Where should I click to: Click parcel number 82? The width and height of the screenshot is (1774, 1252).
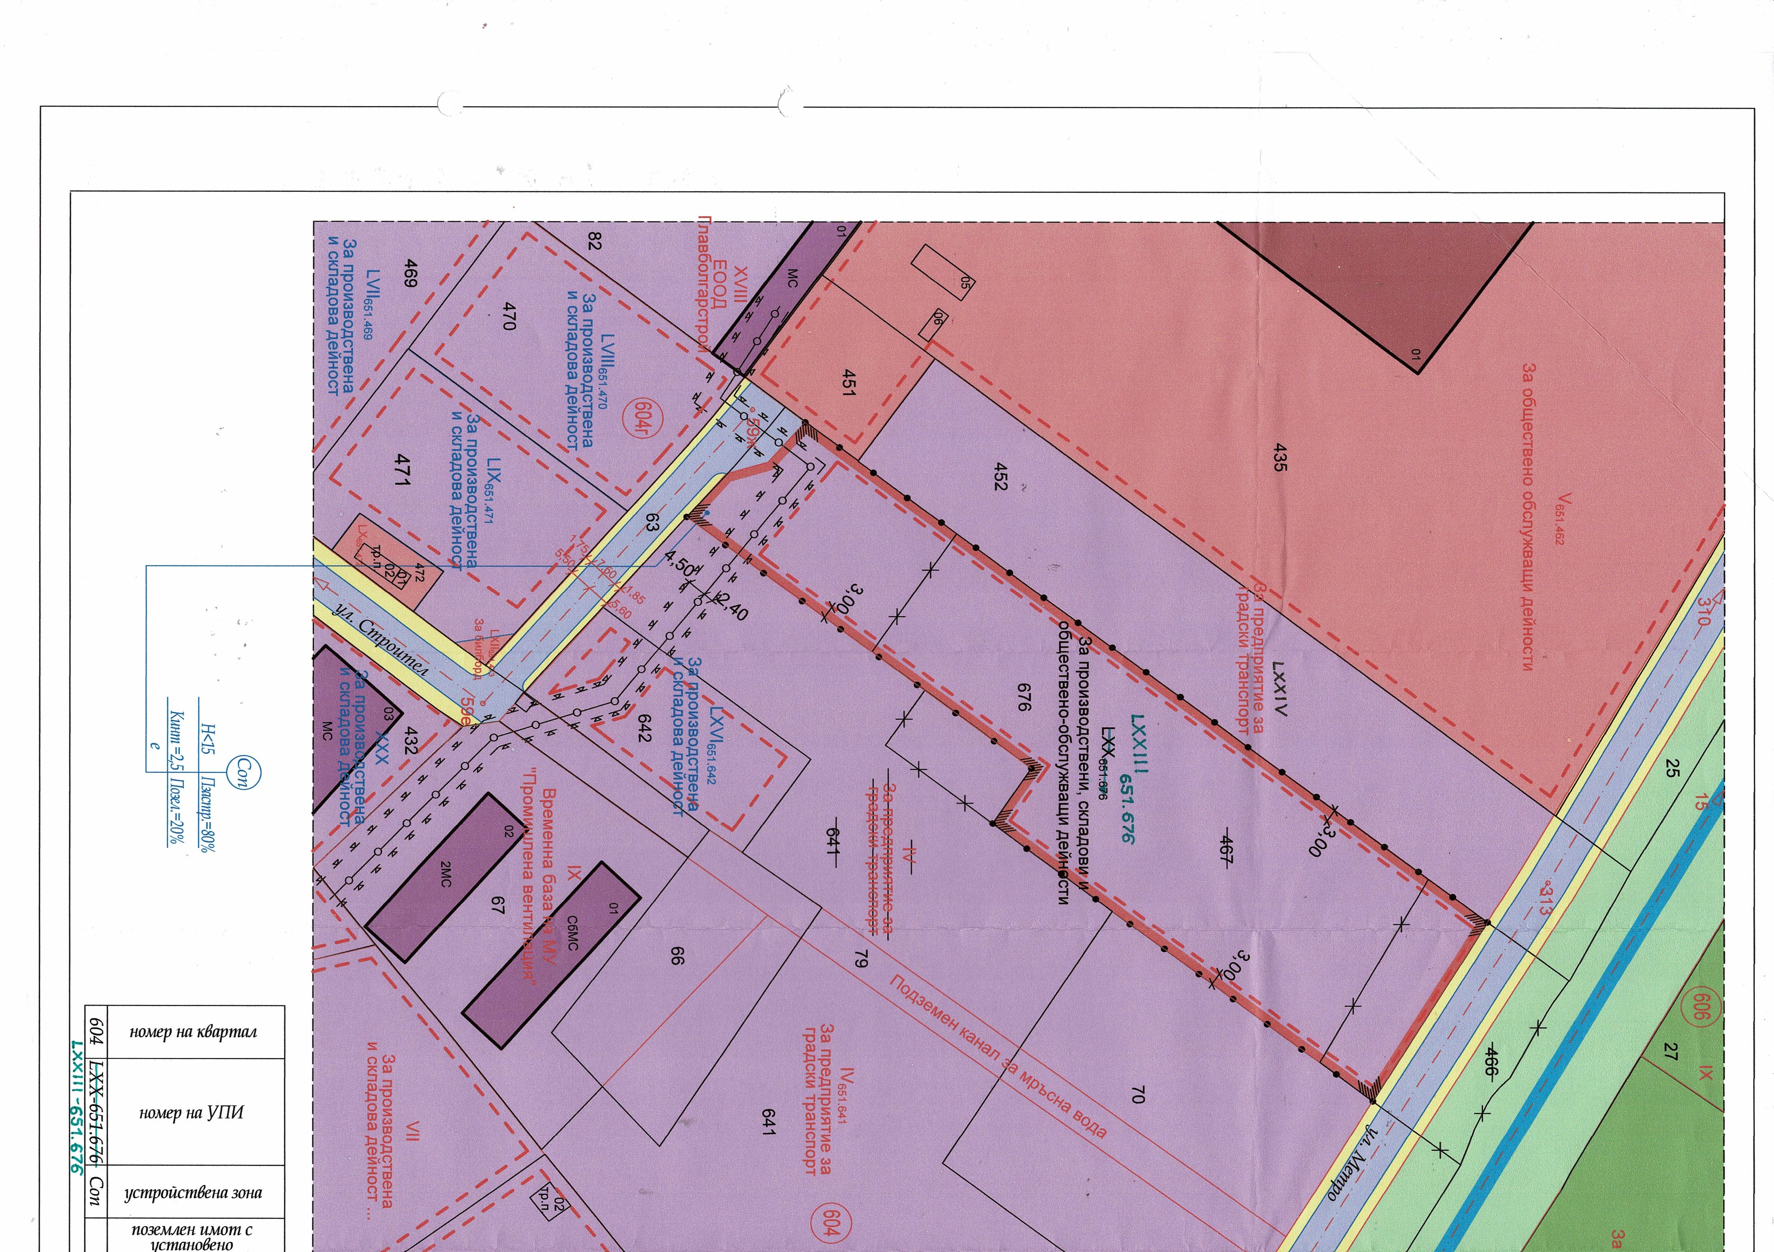[594, 240]
